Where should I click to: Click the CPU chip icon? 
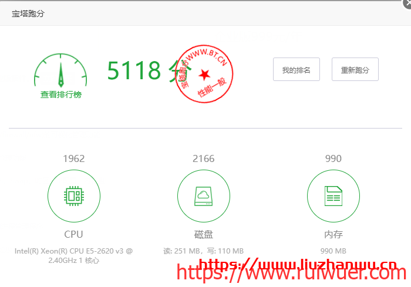pos(73,196)
